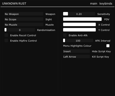The height and width of the screenshot is (96, 115).
Task: Click the X Control slider
Action: pyautogui.click(x=79, y=25)
